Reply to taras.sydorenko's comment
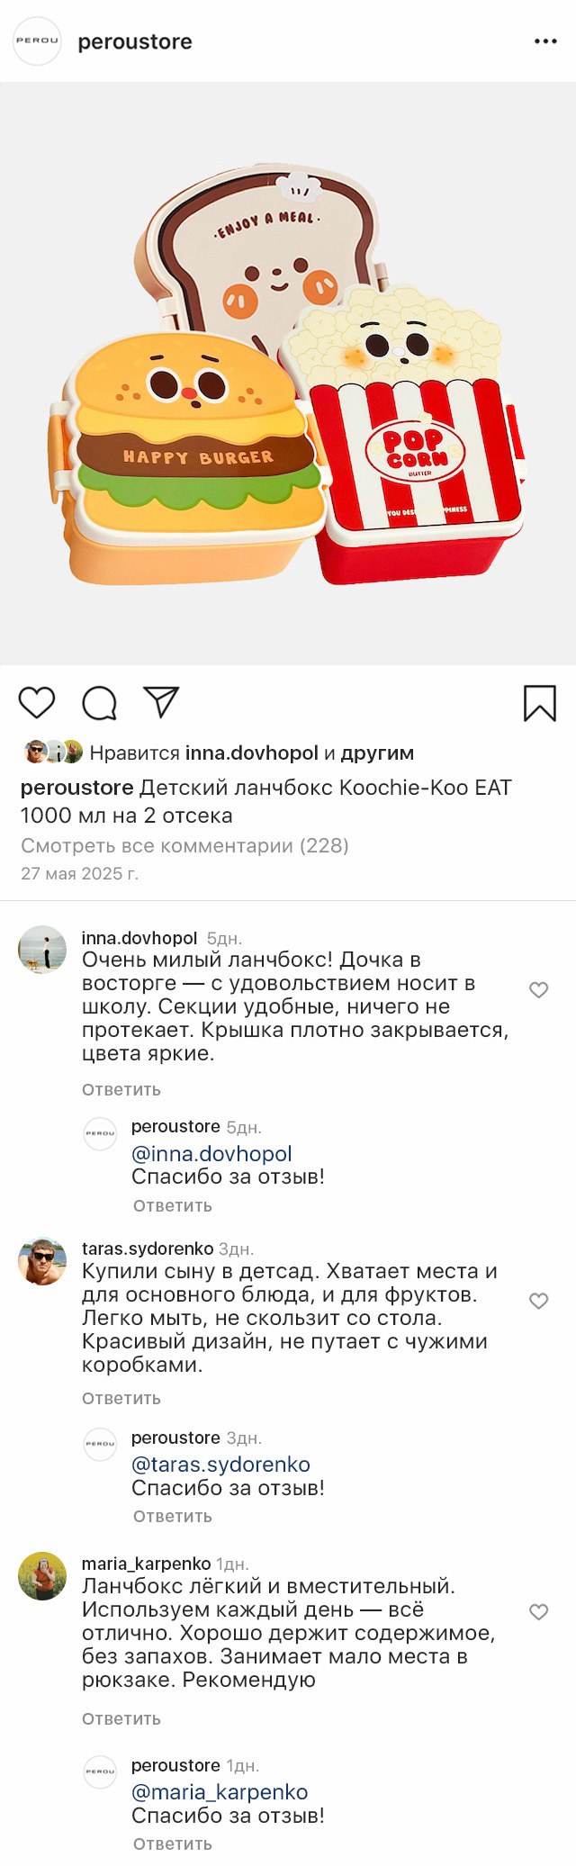 point(121,1398)
